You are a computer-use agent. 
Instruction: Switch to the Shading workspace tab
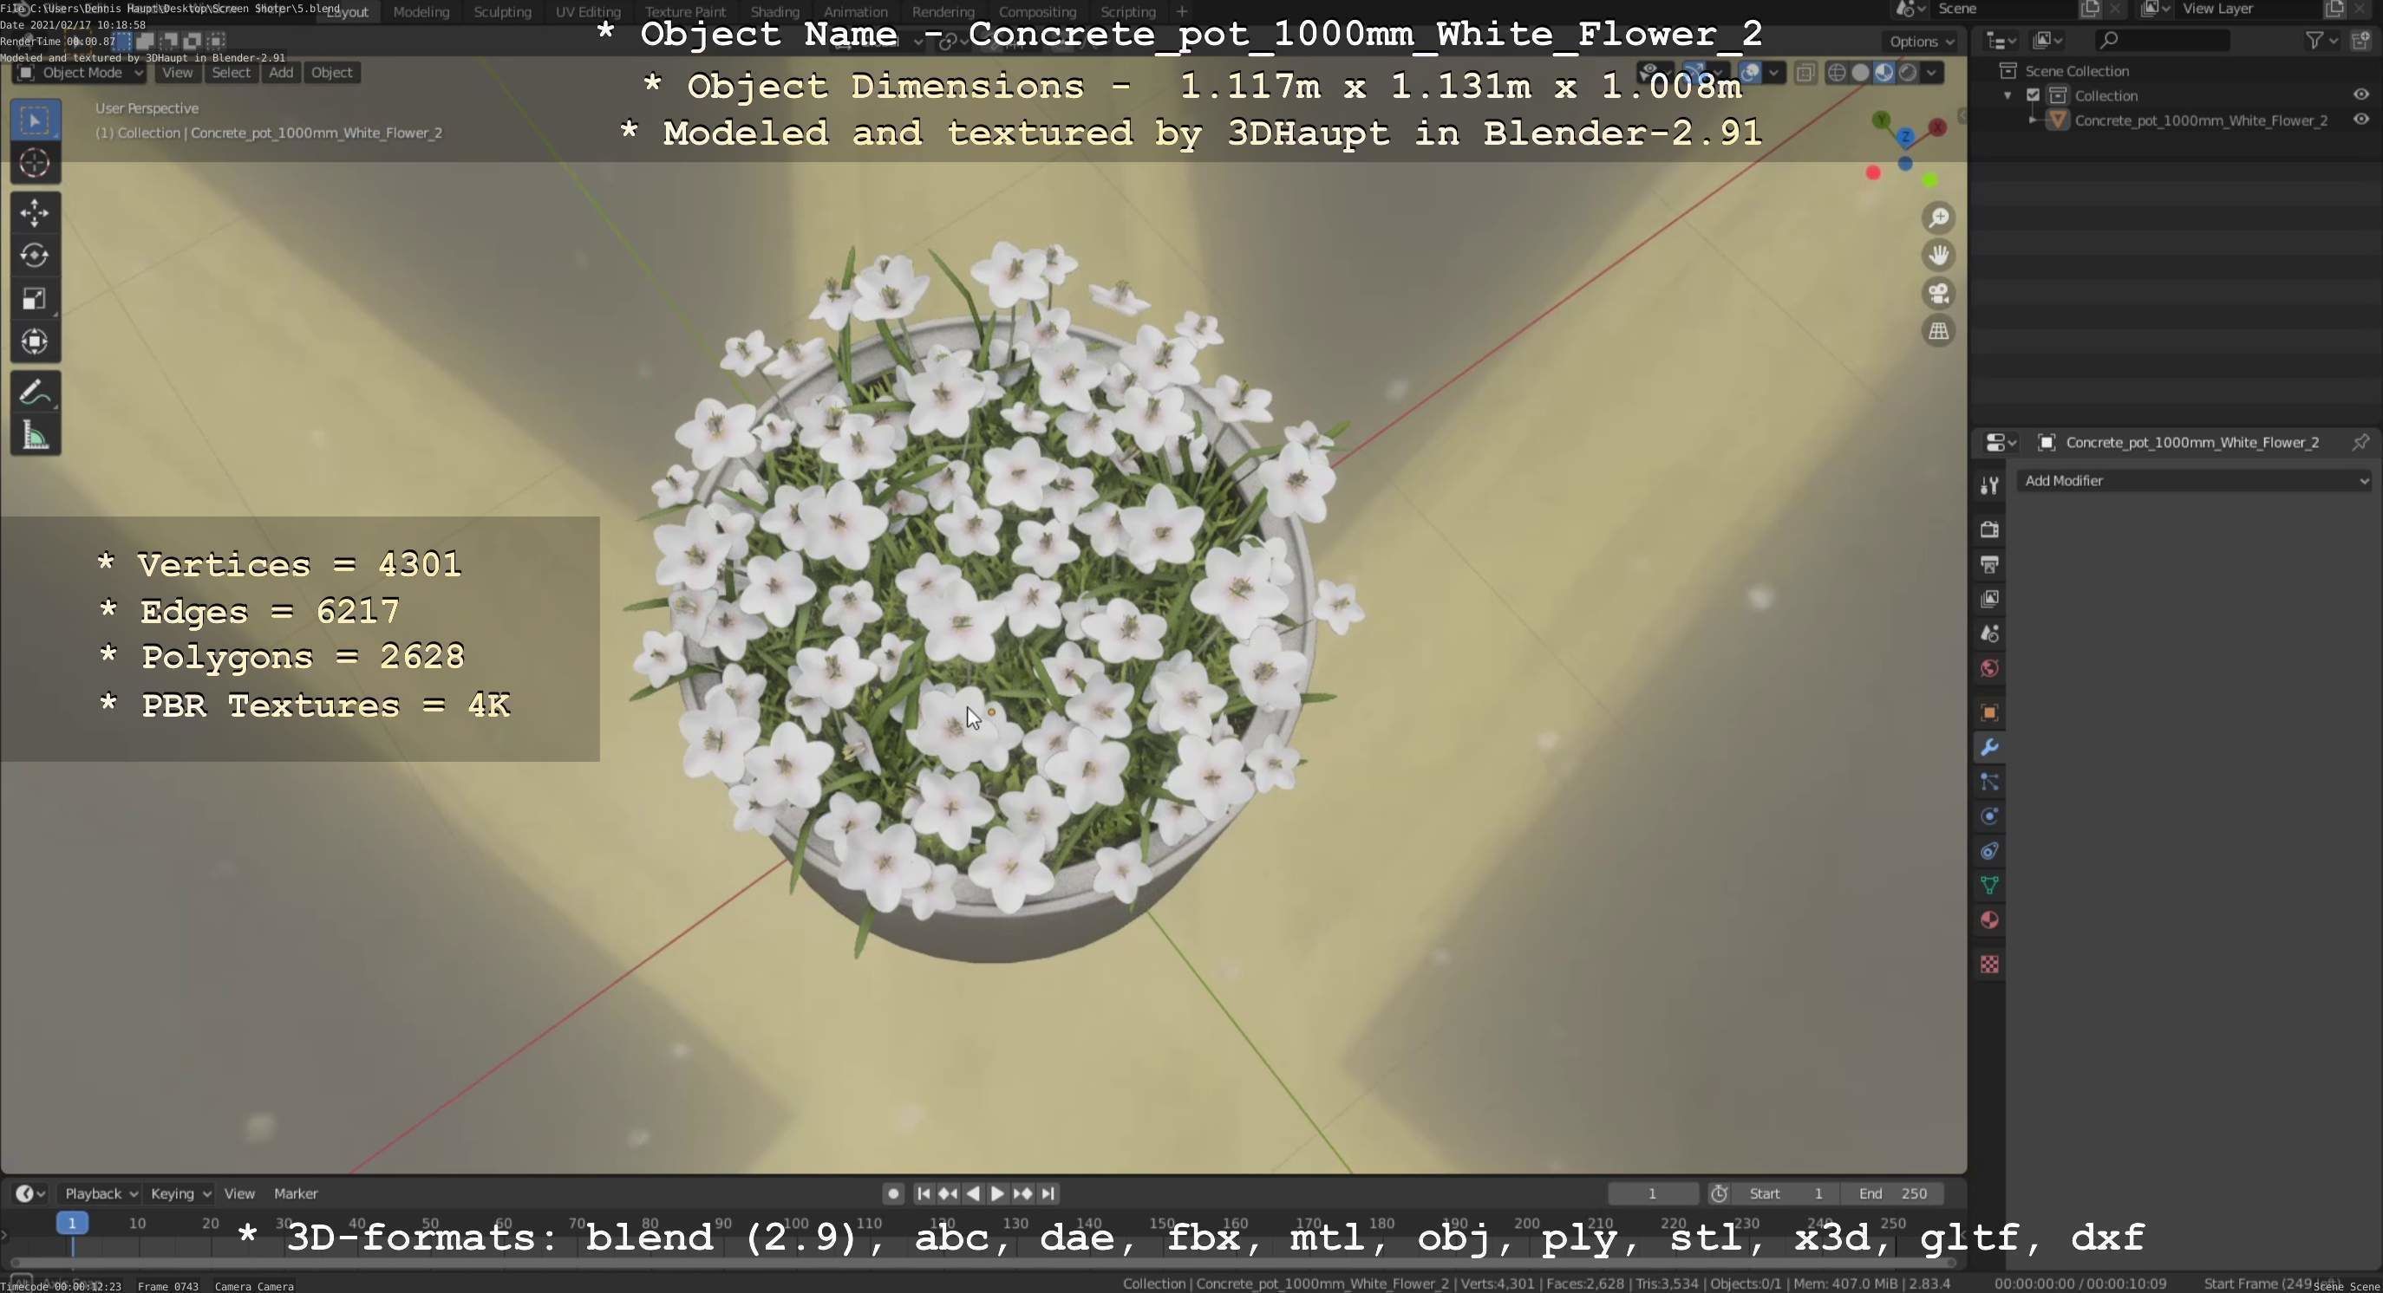774,12
